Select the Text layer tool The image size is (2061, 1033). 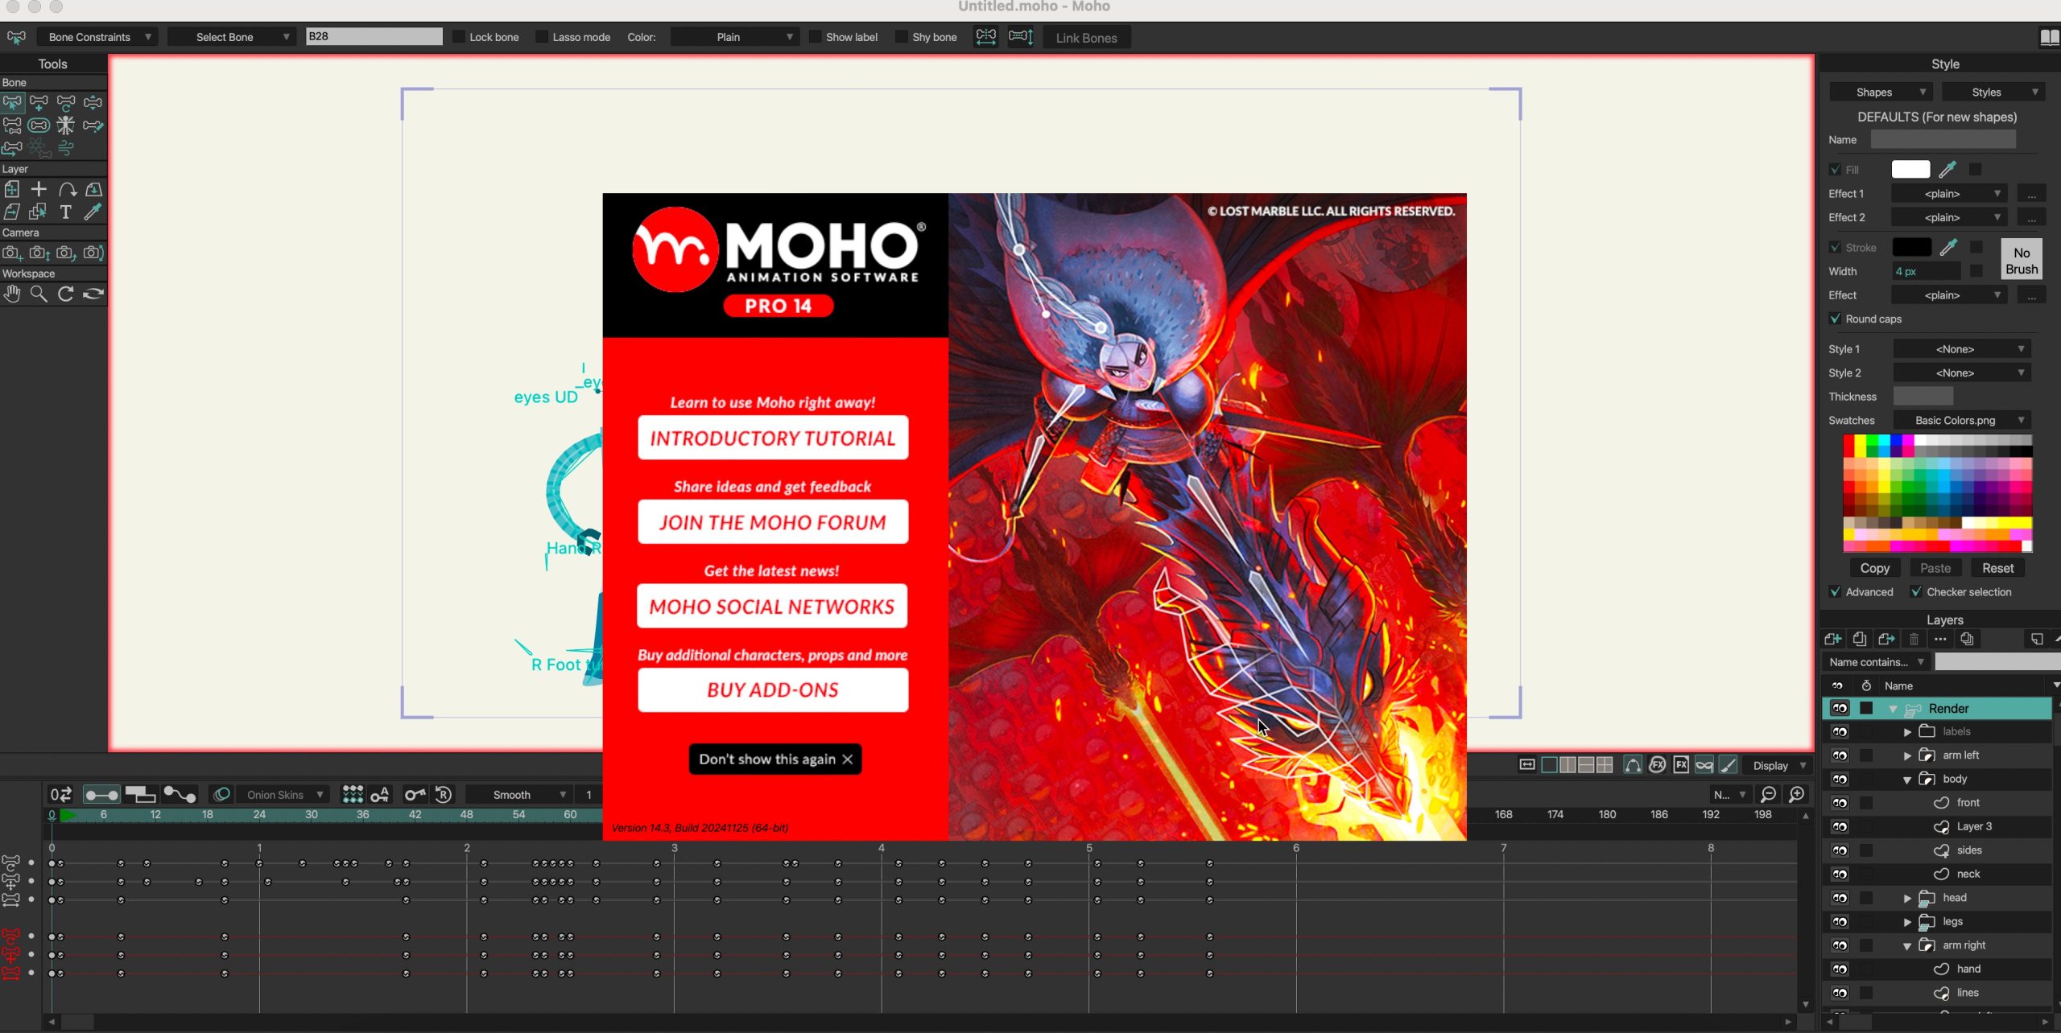(66, 212)
